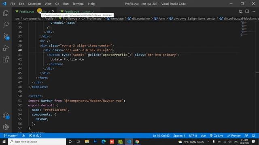The width and height of the screenshot is (259, 145).
Task: Open Task View on the taskbar
Action: (78, 141)
